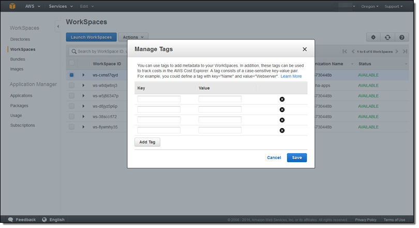Click Launch WorkSpaces button
The image size is (419, 228).
coord(91,37)
